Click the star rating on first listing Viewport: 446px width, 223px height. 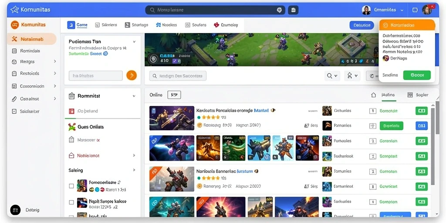[x=211, y=117]
